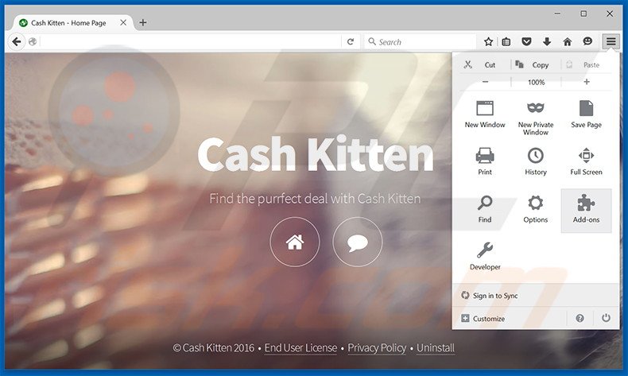
Task: Open a new tab with plus button
Action: click(x=143, y=23)
